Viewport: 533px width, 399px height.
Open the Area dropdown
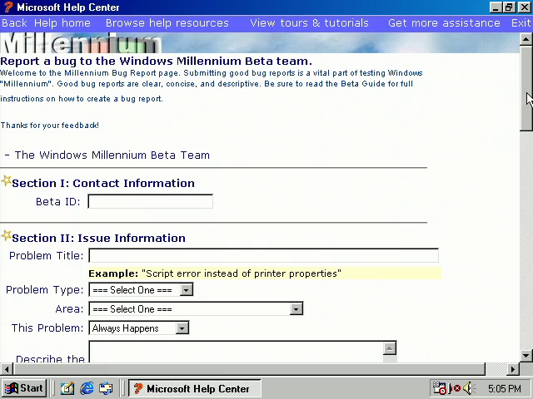pos(196,308)
